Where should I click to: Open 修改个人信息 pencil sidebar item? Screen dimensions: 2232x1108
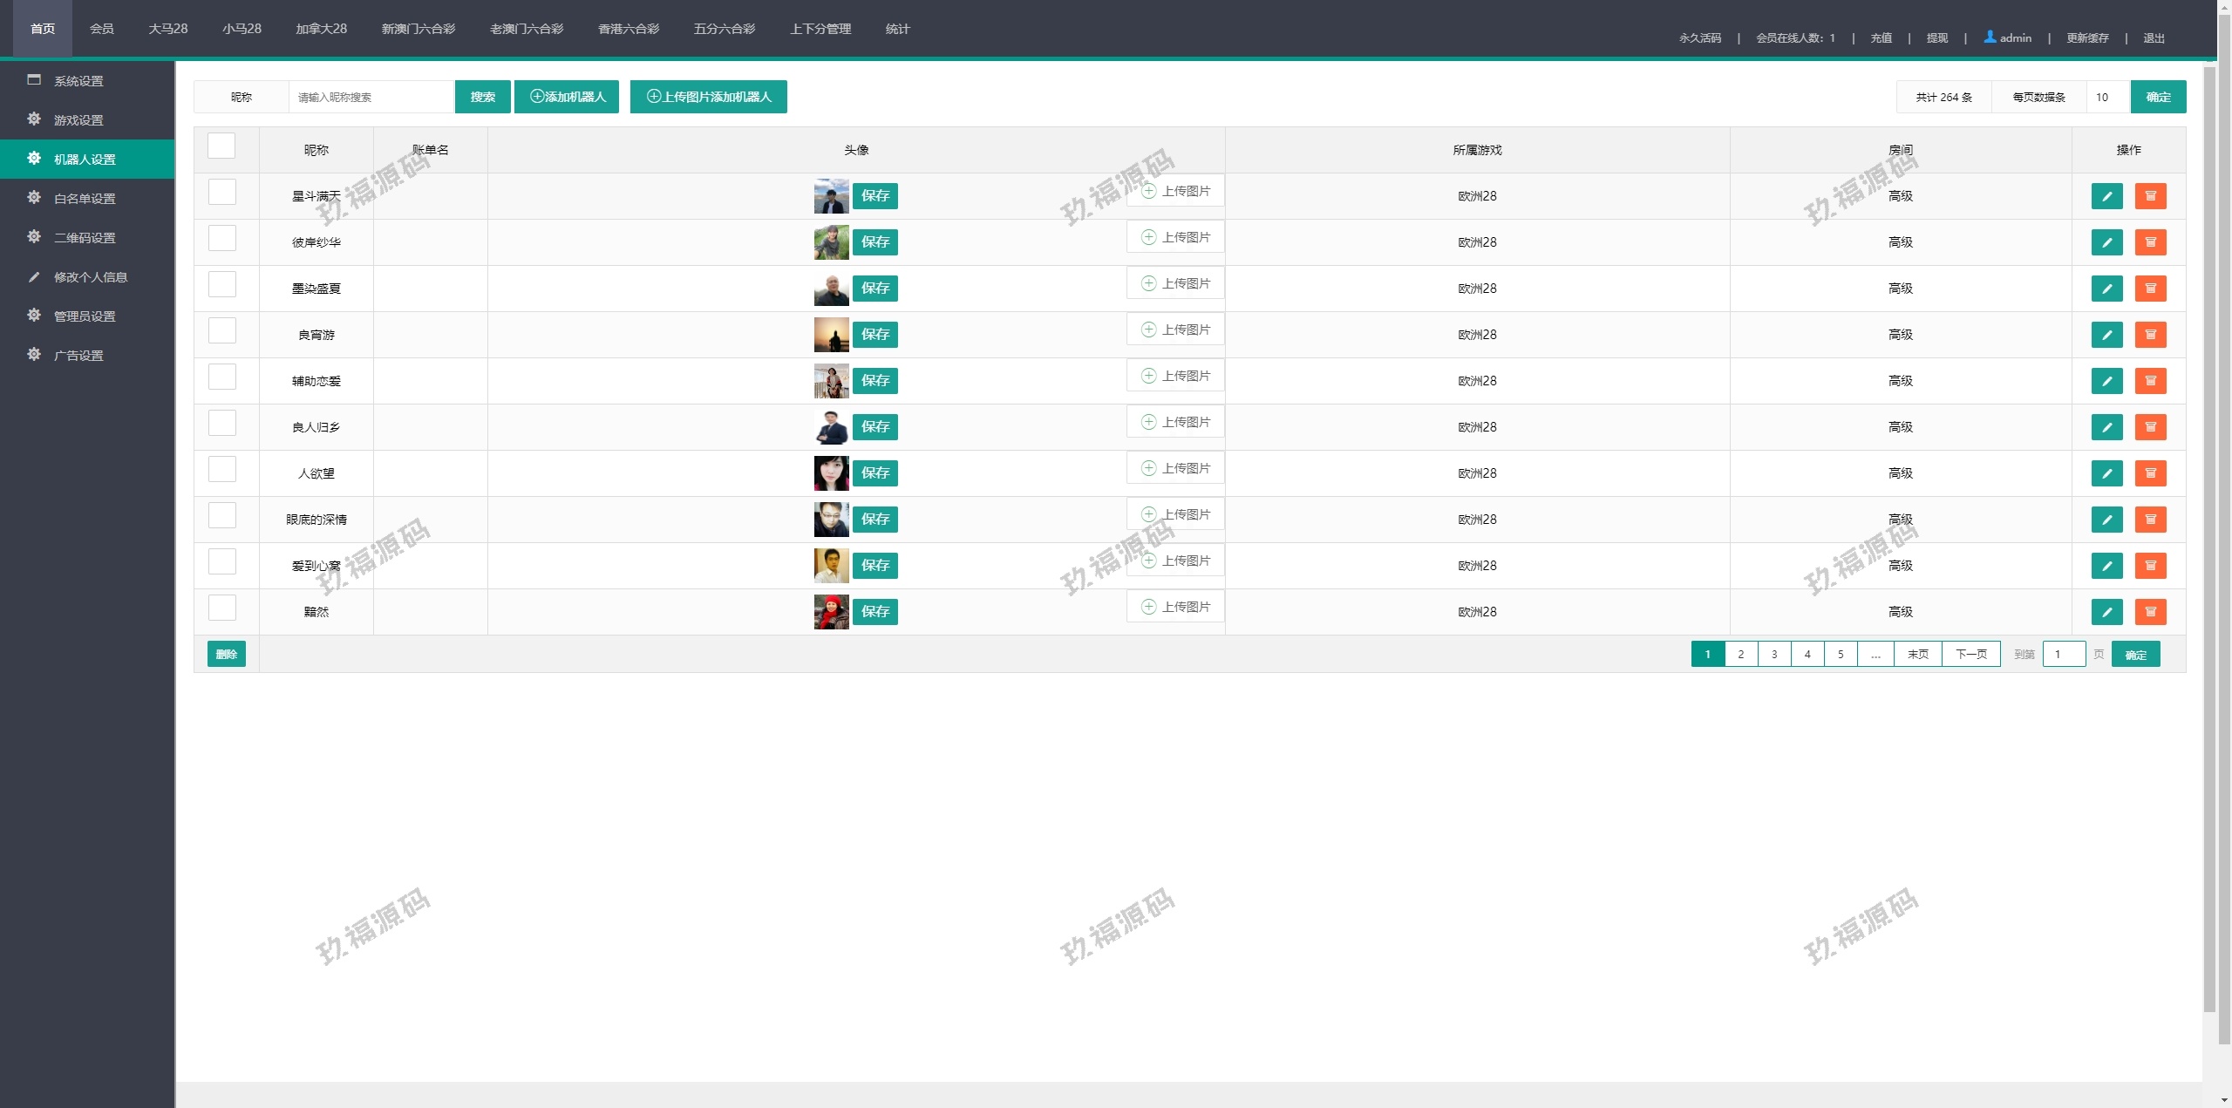pos(90,277)
